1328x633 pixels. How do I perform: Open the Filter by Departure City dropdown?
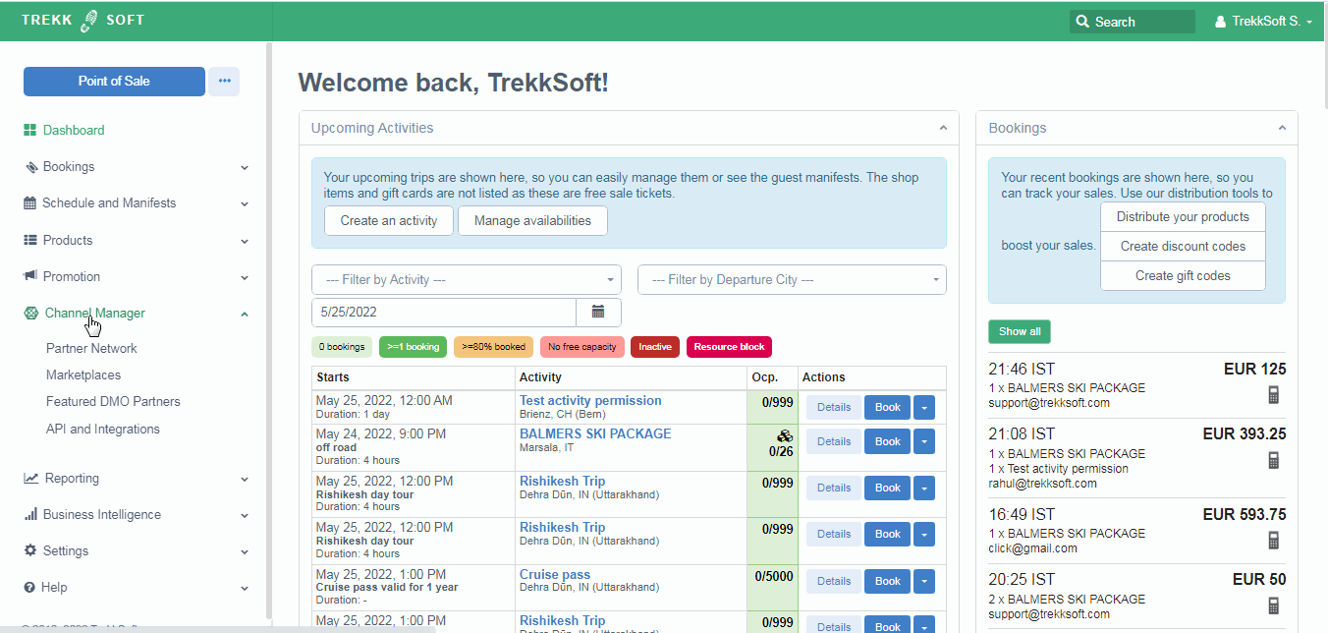coord(792,279)
